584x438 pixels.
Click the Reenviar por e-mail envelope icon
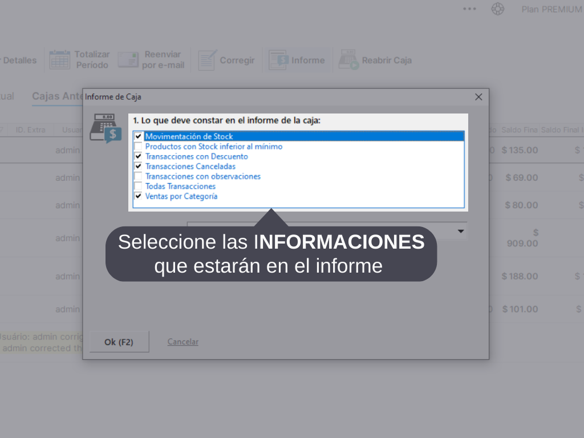[x=128, y=59]
